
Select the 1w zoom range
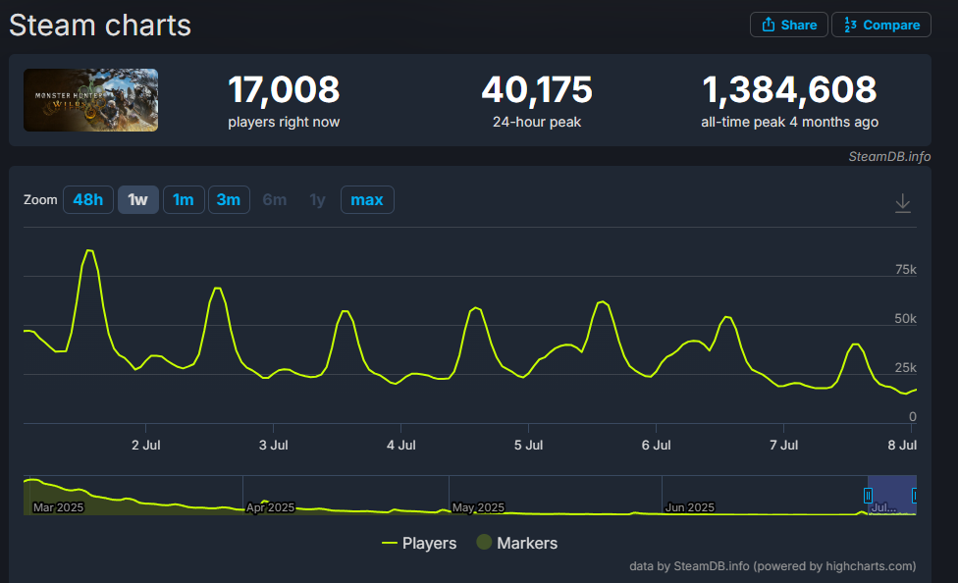(x=137, y=200)
